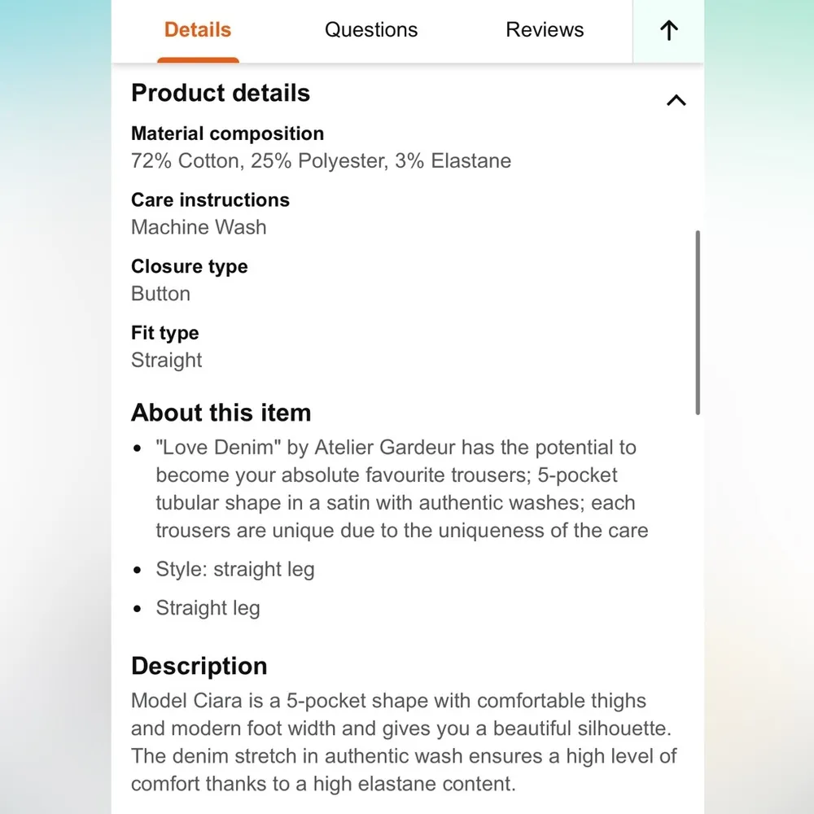The image size is (814, 814).
Task: Click the About this item heading
Action: (221, 413)
